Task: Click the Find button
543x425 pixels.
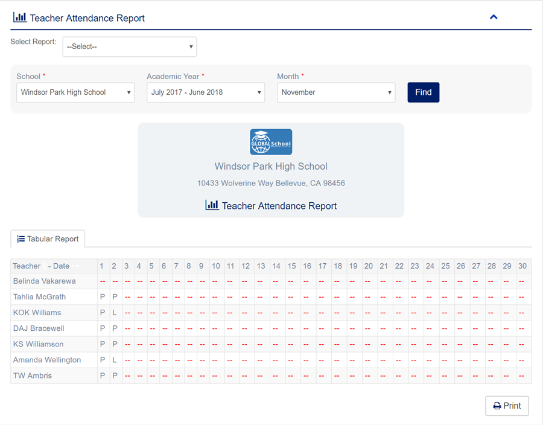Action: [x=423, y=92]
